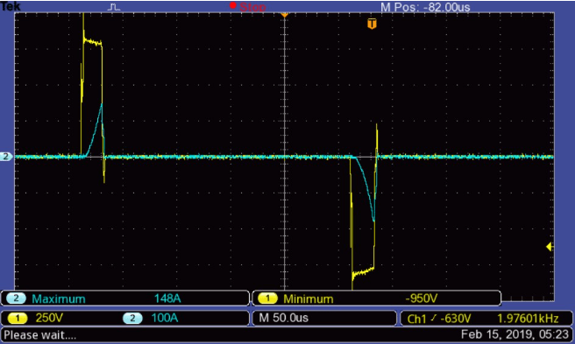
Task: Click the yellow positive voltage pulse top
Action: tap(92, 42)
